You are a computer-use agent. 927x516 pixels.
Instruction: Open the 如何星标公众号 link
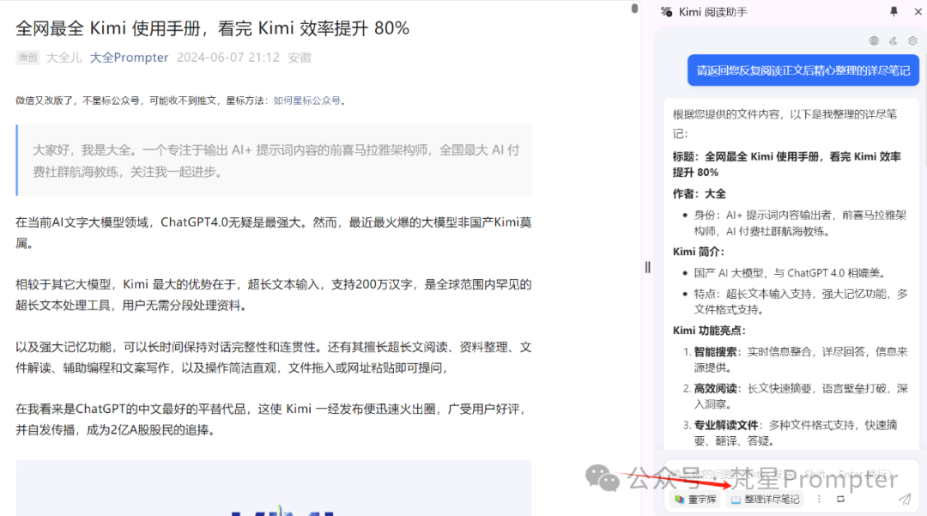coord(306,100)
